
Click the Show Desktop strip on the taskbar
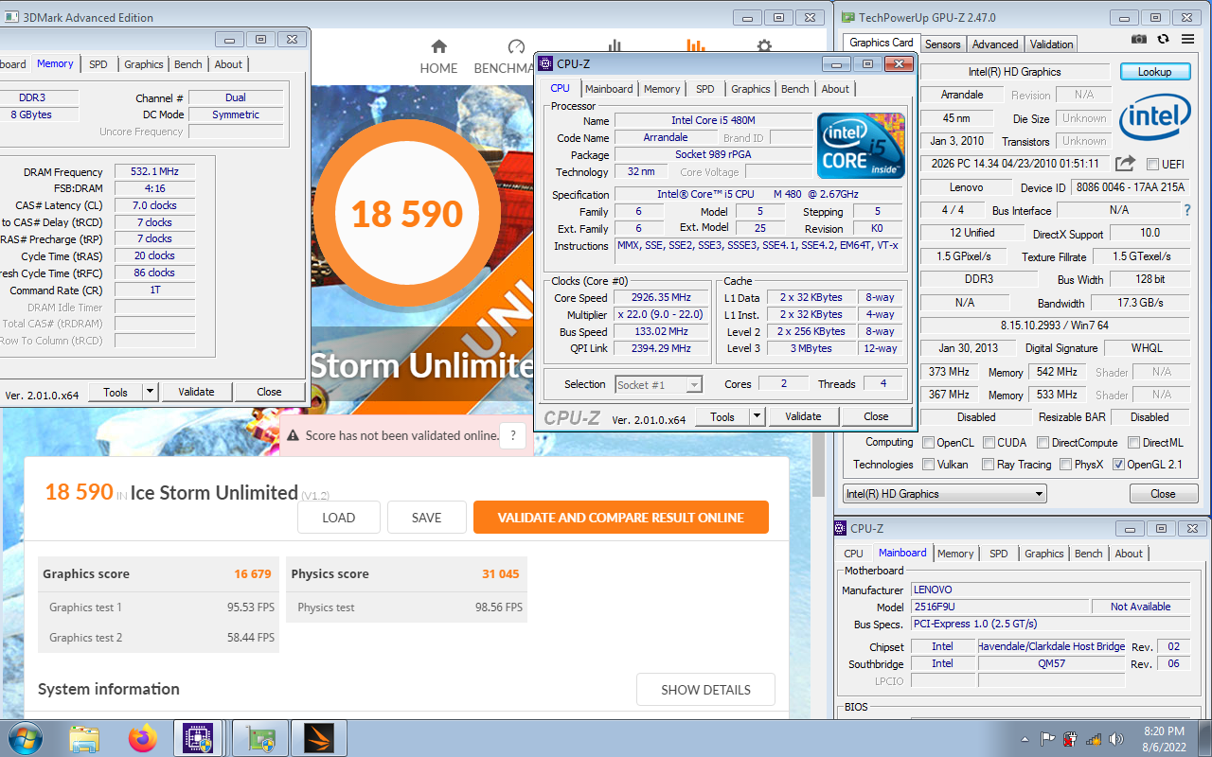point(1205,738)
